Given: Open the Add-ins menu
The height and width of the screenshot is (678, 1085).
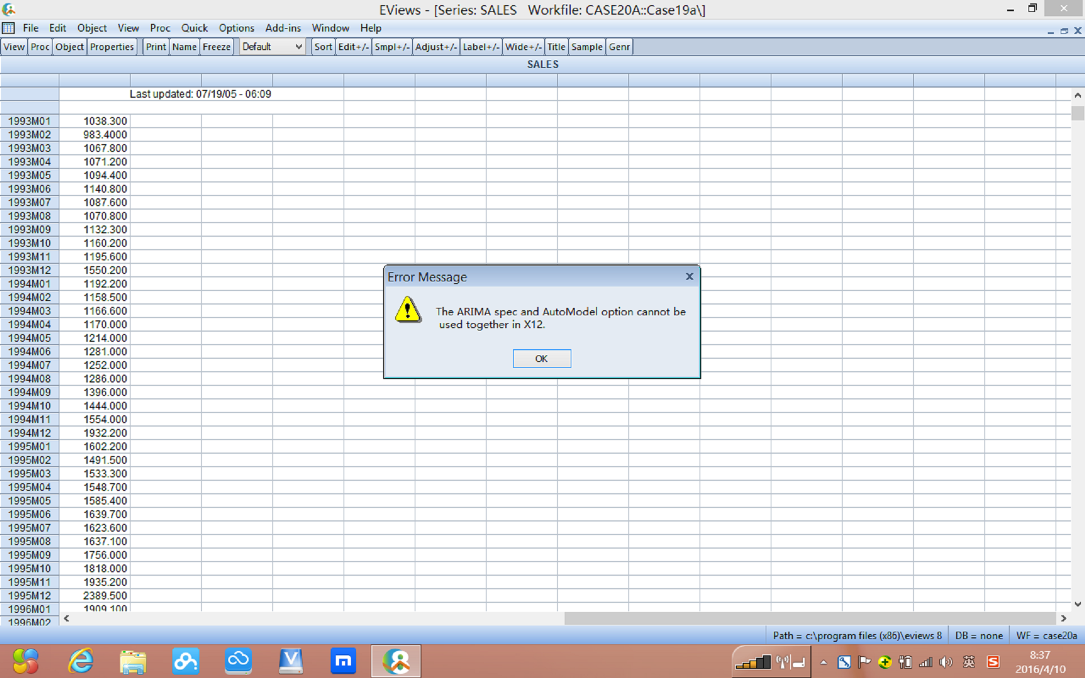Looking at the screenshot, I should pyautogui.click(x=283, y=28).
